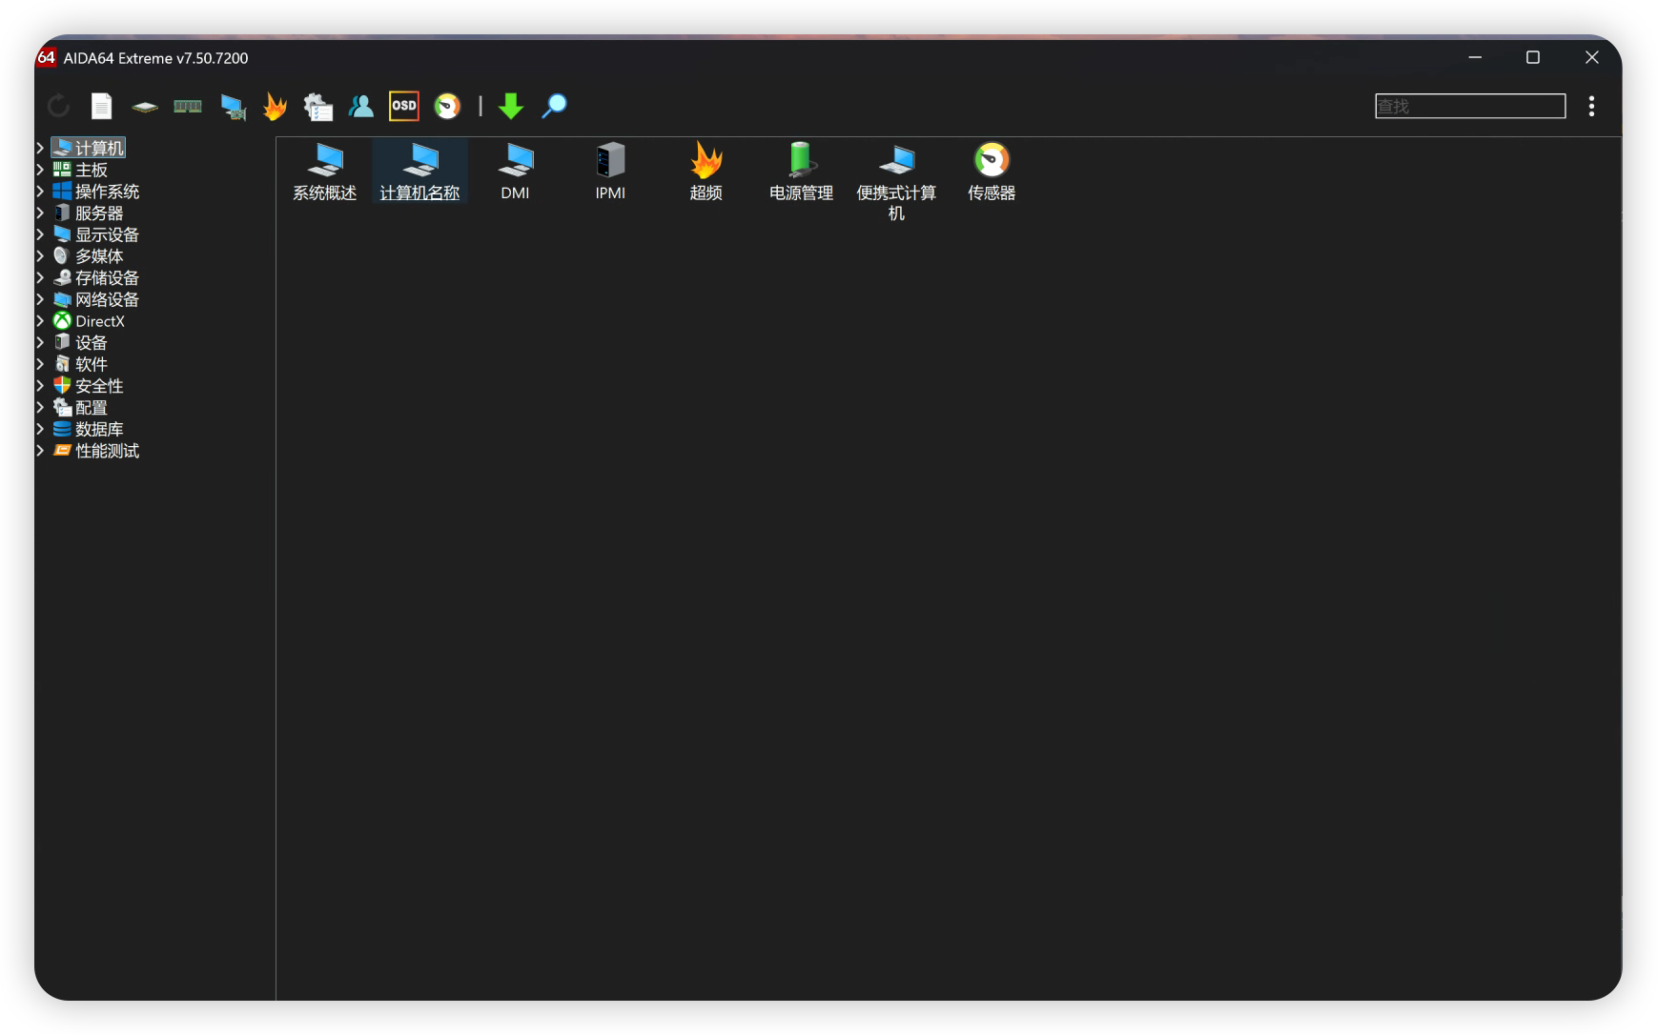
Task: Expand the 显示设备 tree node
Action: (41, 234)
